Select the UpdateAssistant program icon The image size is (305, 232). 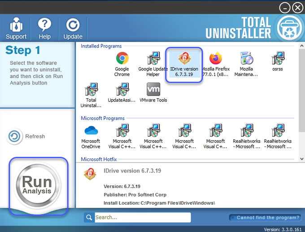(x=122, y=92)
